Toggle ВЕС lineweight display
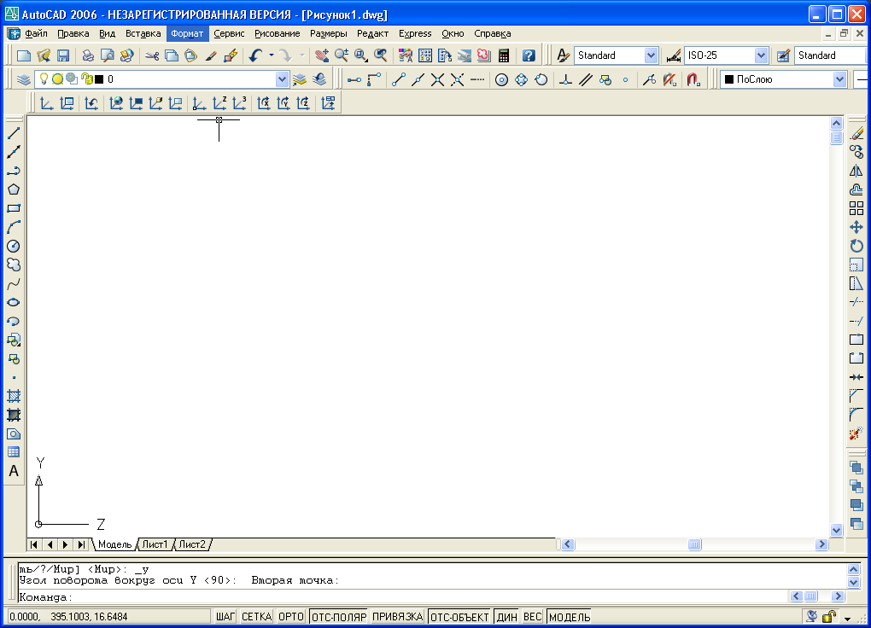 [x=532, y=617]
